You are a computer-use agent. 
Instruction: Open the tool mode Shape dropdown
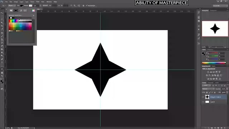pos(12,5)
